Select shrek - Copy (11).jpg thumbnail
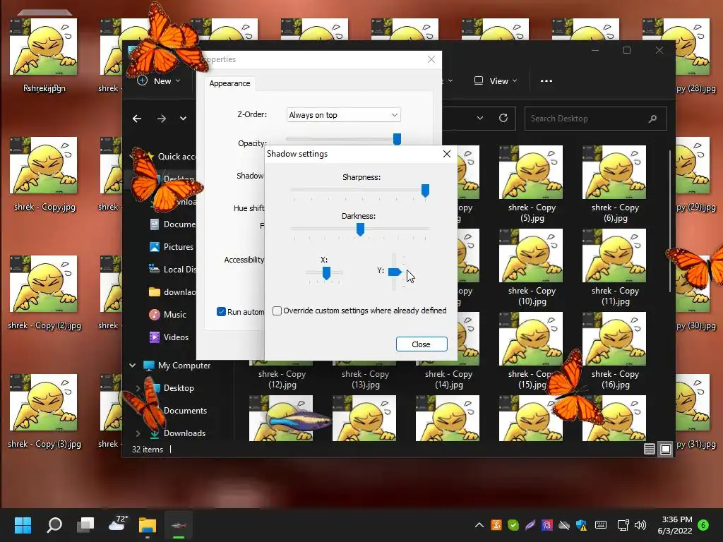723x542 pixels. point(614,255)
